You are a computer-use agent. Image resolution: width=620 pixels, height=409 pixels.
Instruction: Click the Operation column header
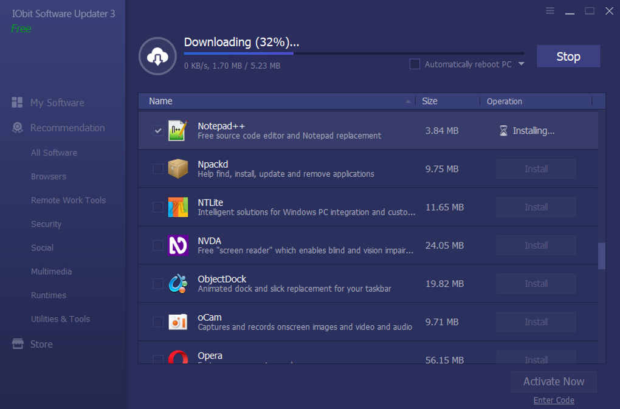click(505, 101)
